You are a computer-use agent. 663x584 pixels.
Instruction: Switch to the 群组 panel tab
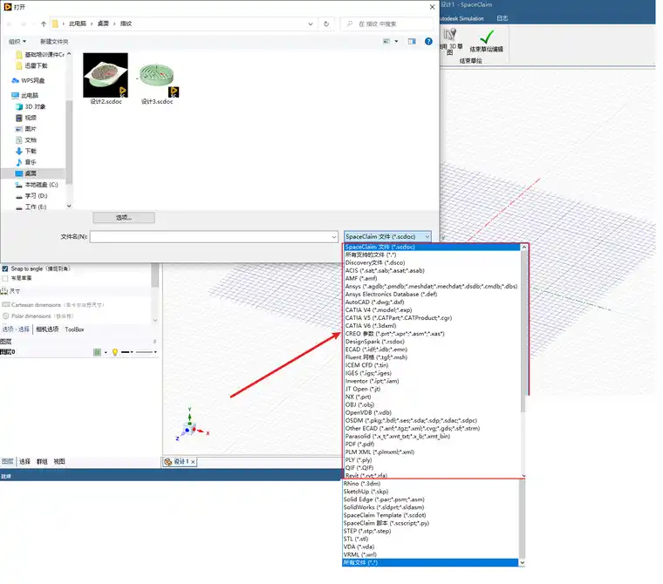point(42,461)
